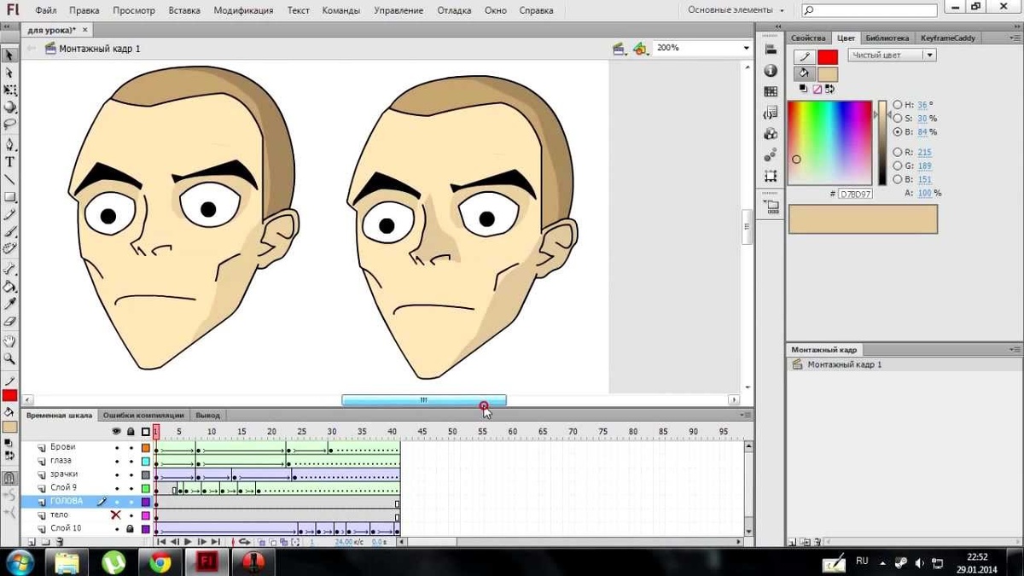The image size is (1024, 576).
Task: Activate the Hand tool
Action: pyautogui.click(x=10, y=342)
